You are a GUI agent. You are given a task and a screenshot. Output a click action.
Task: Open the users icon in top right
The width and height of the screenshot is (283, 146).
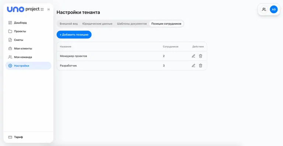click(264, 9)
